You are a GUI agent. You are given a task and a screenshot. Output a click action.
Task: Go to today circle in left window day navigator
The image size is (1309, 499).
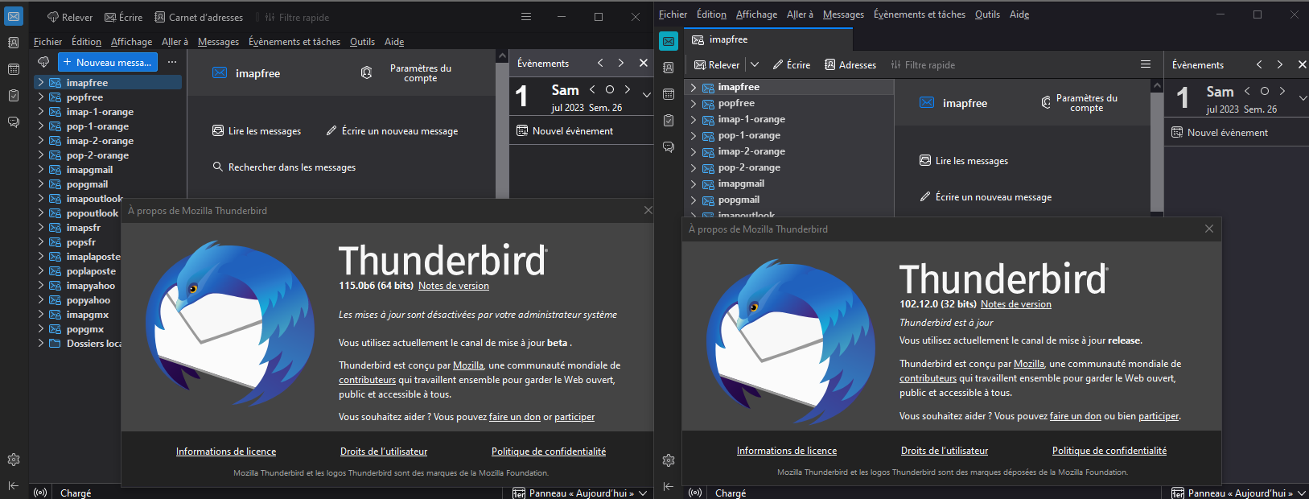click(610, 89)
